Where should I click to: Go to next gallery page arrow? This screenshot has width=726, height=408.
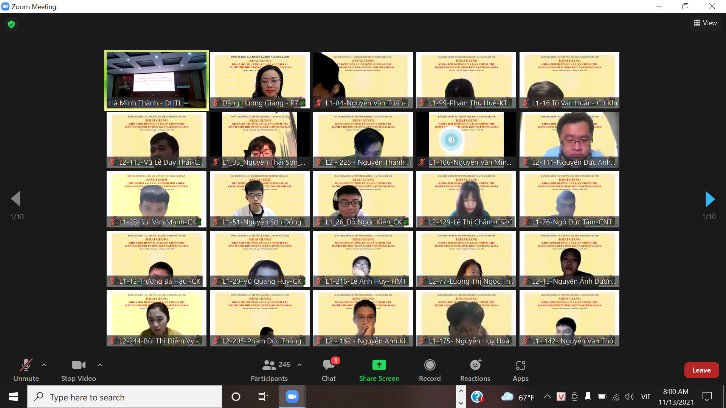710,199
